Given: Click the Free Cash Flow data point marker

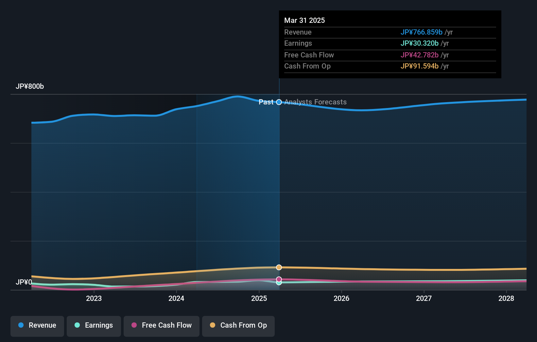Looking at the screenshot, I should (x=279, y=279).
